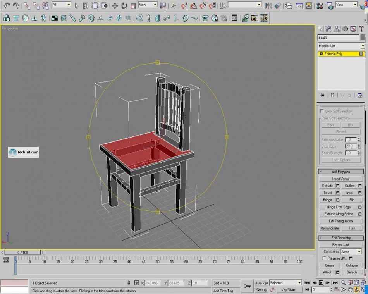368x294 pixels.
Task: Enable the Preserve UVs checkbox
Action: pos(324,258)
